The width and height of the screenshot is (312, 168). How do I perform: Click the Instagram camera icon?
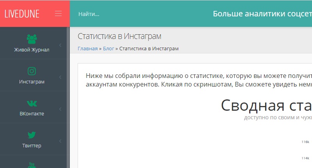pos(32,71)
